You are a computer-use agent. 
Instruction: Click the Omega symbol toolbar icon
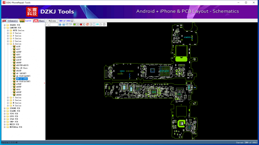click(x=100, y=25)
